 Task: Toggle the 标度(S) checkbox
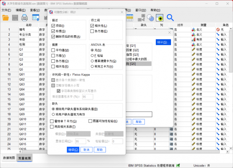click(x=53, y=31)
